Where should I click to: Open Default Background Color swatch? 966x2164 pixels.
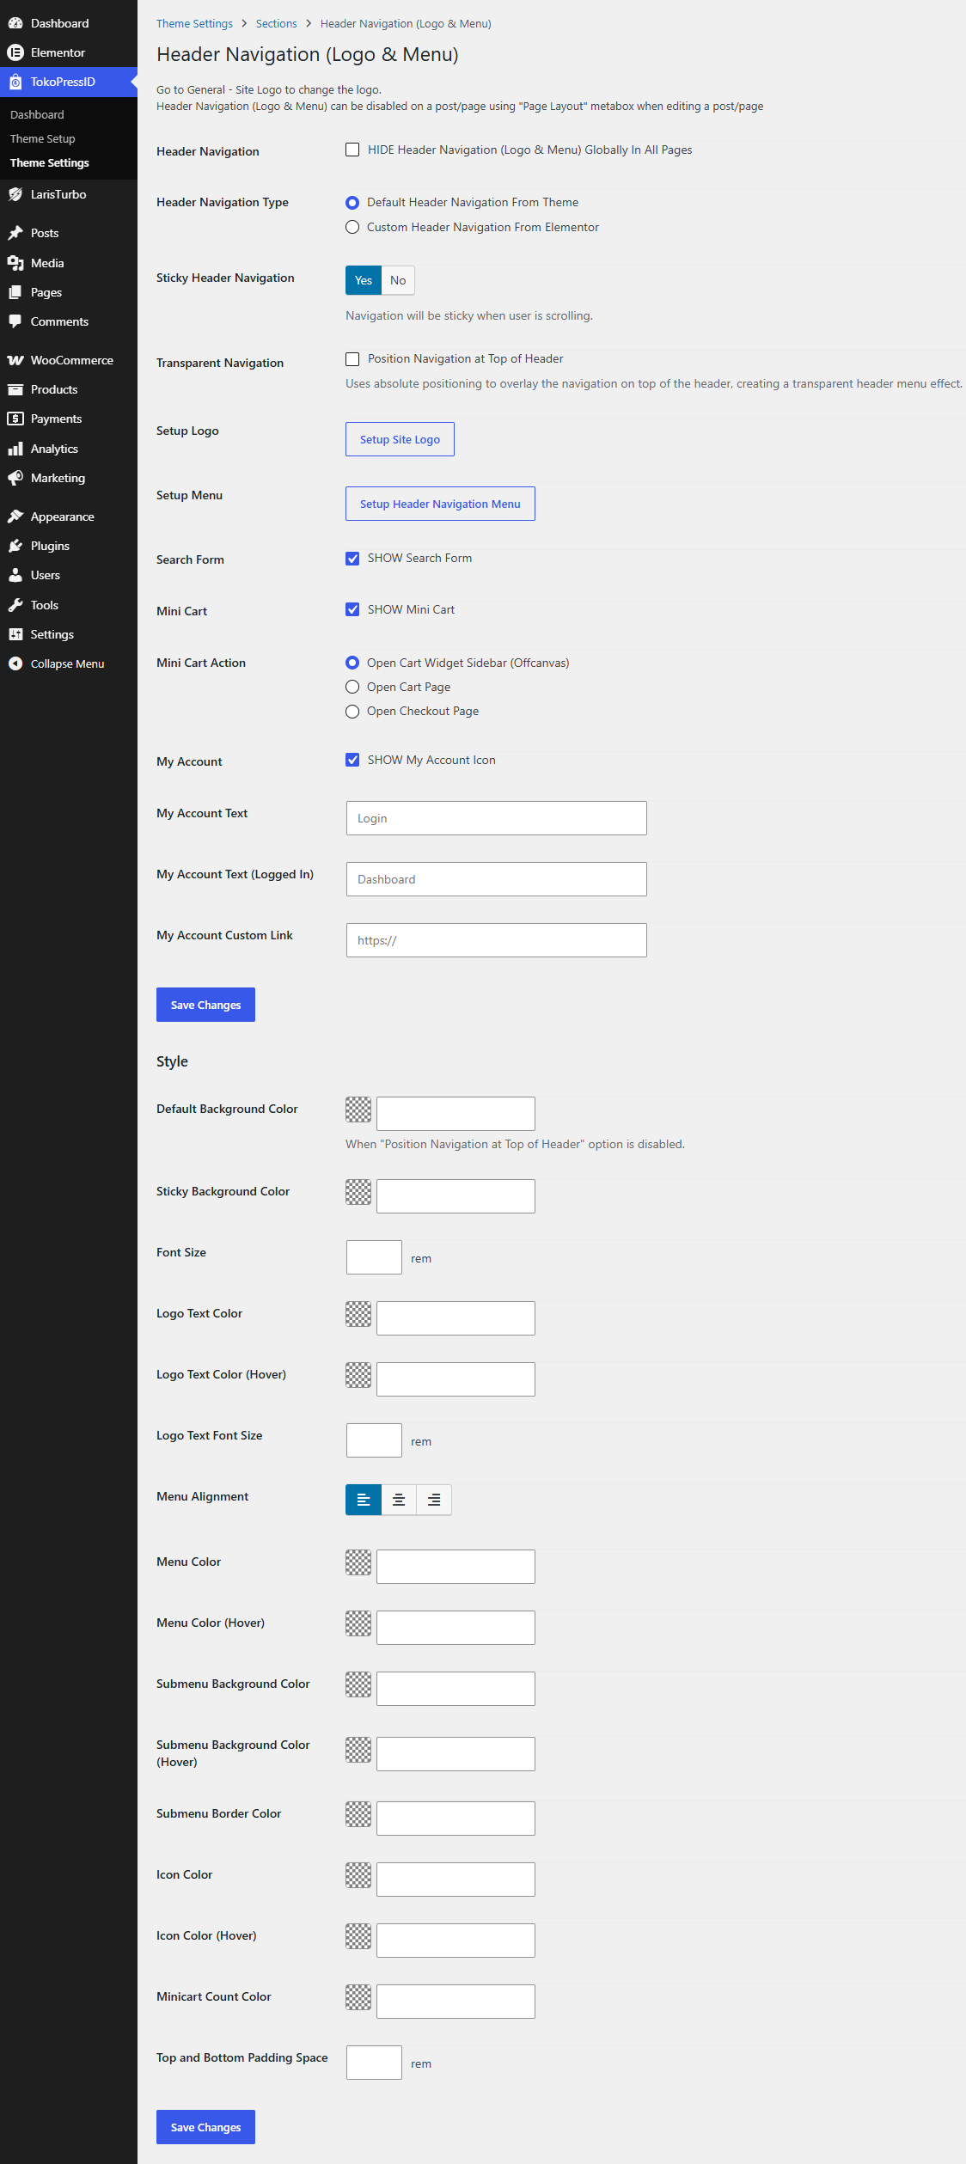click(358, 1110)
